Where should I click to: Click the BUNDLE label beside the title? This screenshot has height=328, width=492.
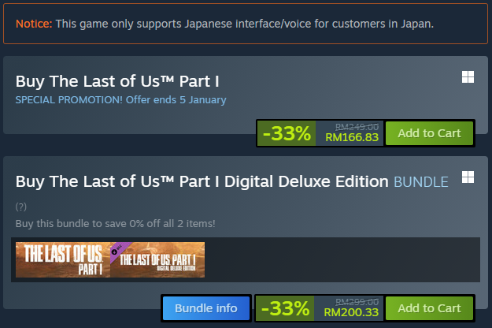tap(420, 182)
